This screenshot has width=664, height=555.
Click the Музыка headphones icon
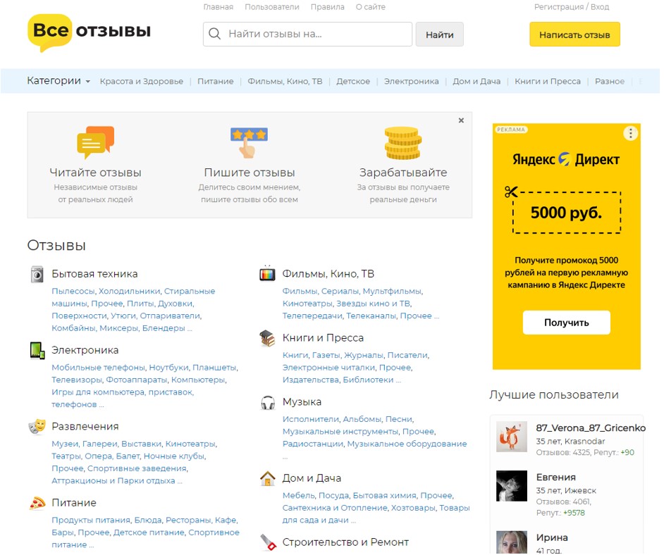point(268,402)
